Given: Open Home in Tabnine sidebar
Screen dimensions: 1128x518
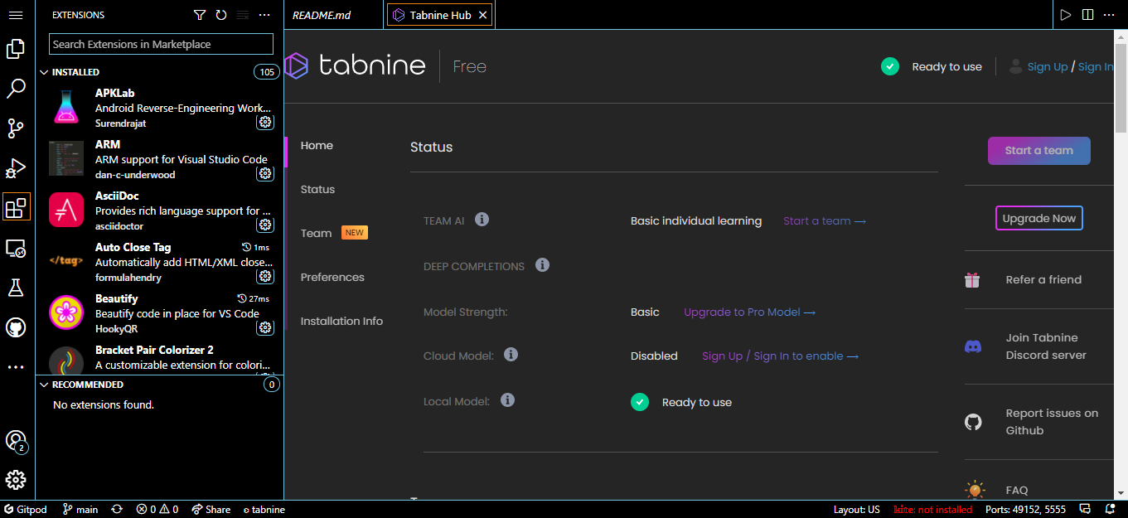Looking at the screenshot, I should pyautogui.click(x=317, y=145).
